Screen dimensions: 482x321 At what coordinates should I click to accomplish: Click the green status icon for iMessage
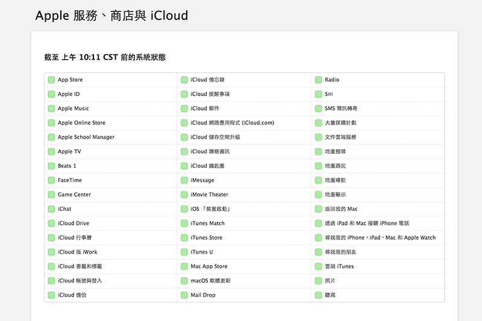pos(184,180)
